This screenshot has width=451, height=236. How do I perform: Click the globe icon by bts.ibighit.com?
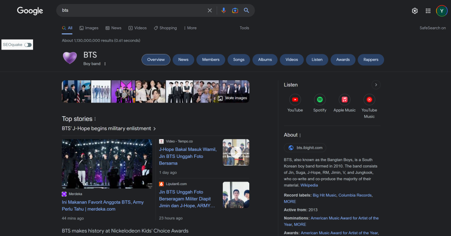pyautogui.click(x=291, y=148)
